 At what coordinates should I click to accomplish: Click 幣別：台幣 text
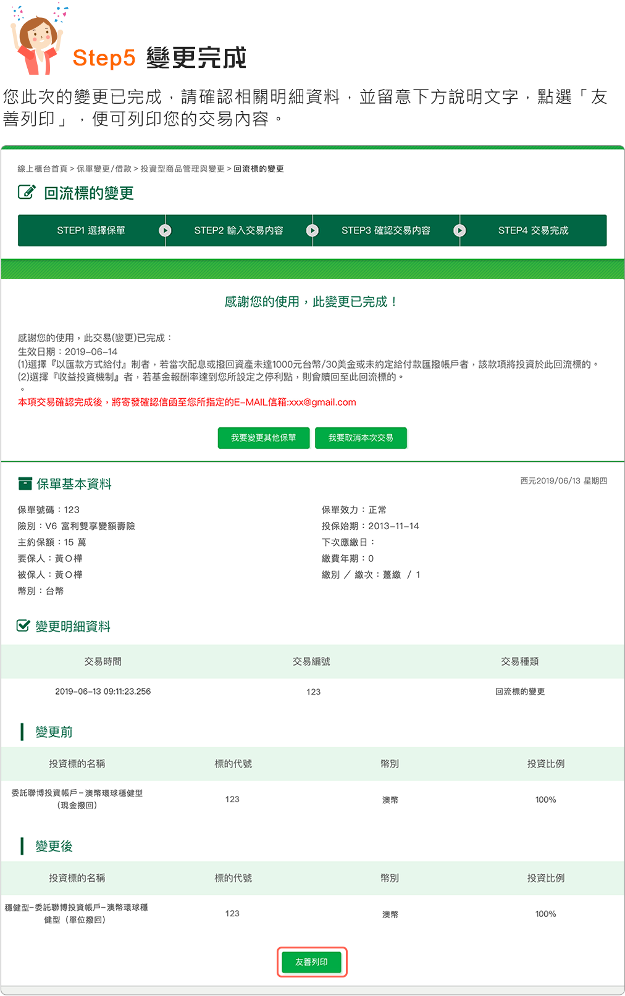pyautogui.click(x=41, y=590)
